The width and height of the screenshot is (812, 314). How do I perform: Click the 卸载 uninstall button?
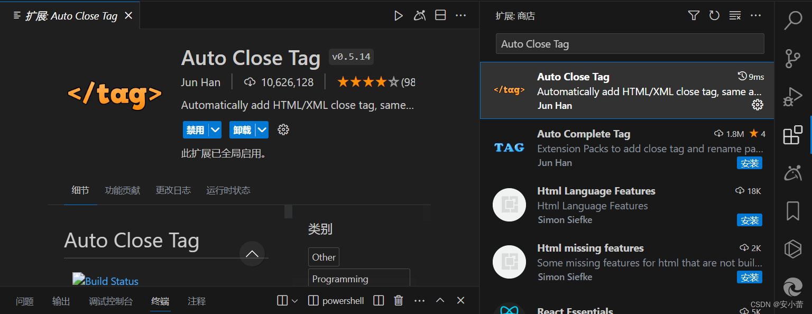(x=242, y=130)
